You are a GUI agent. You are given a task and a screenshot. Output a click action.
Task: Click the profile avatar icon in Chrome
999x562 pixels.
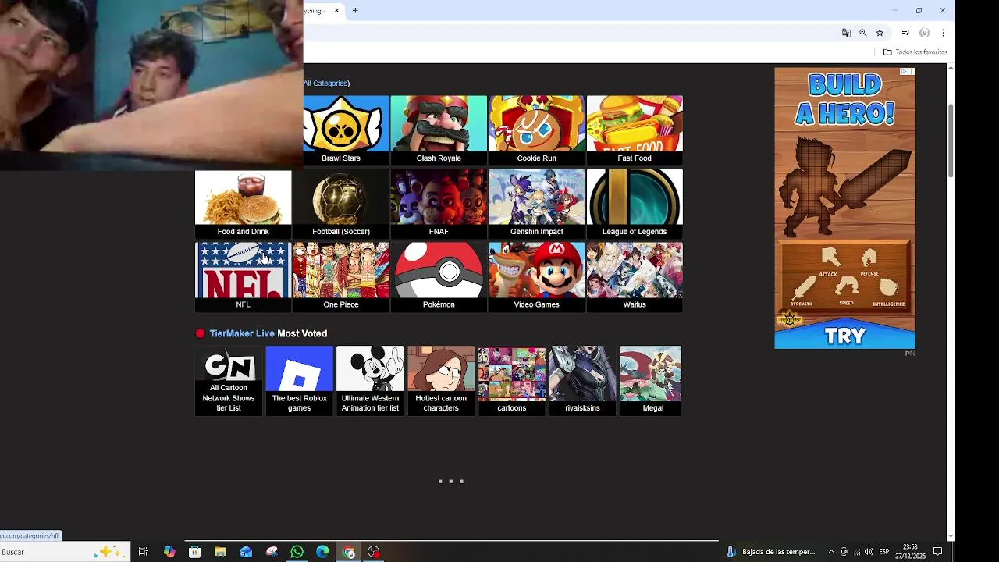[924, 33]
